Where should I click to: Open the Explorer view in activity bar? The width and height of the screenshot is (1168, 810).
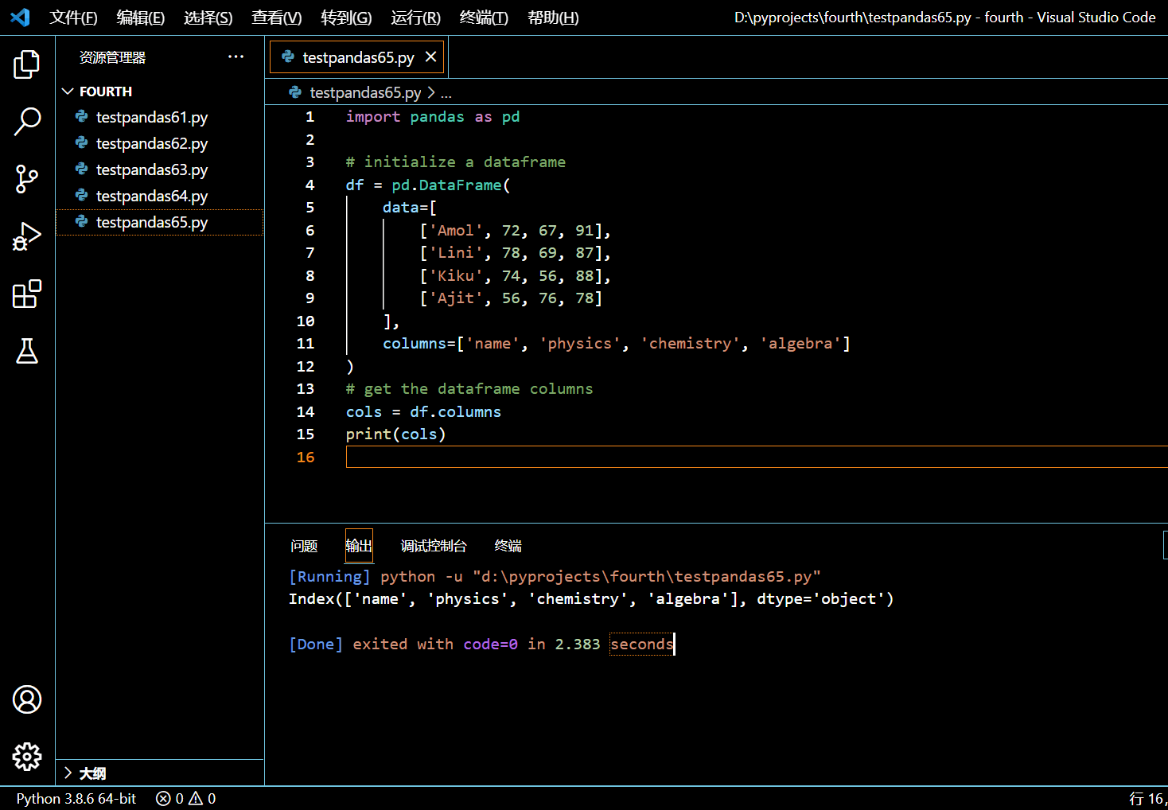(x=27, y=64)
